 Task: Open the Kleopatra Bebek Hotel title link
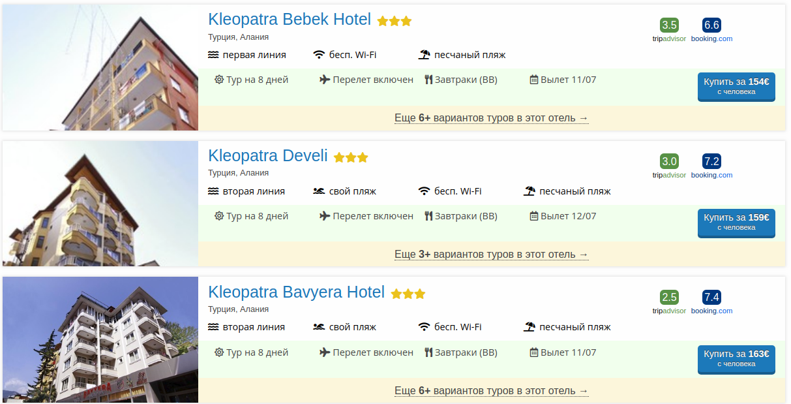[x=290, y=20]
